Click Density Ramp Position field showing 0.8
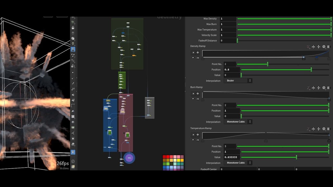Screen dimensions: 333x187 click(232, 70)
